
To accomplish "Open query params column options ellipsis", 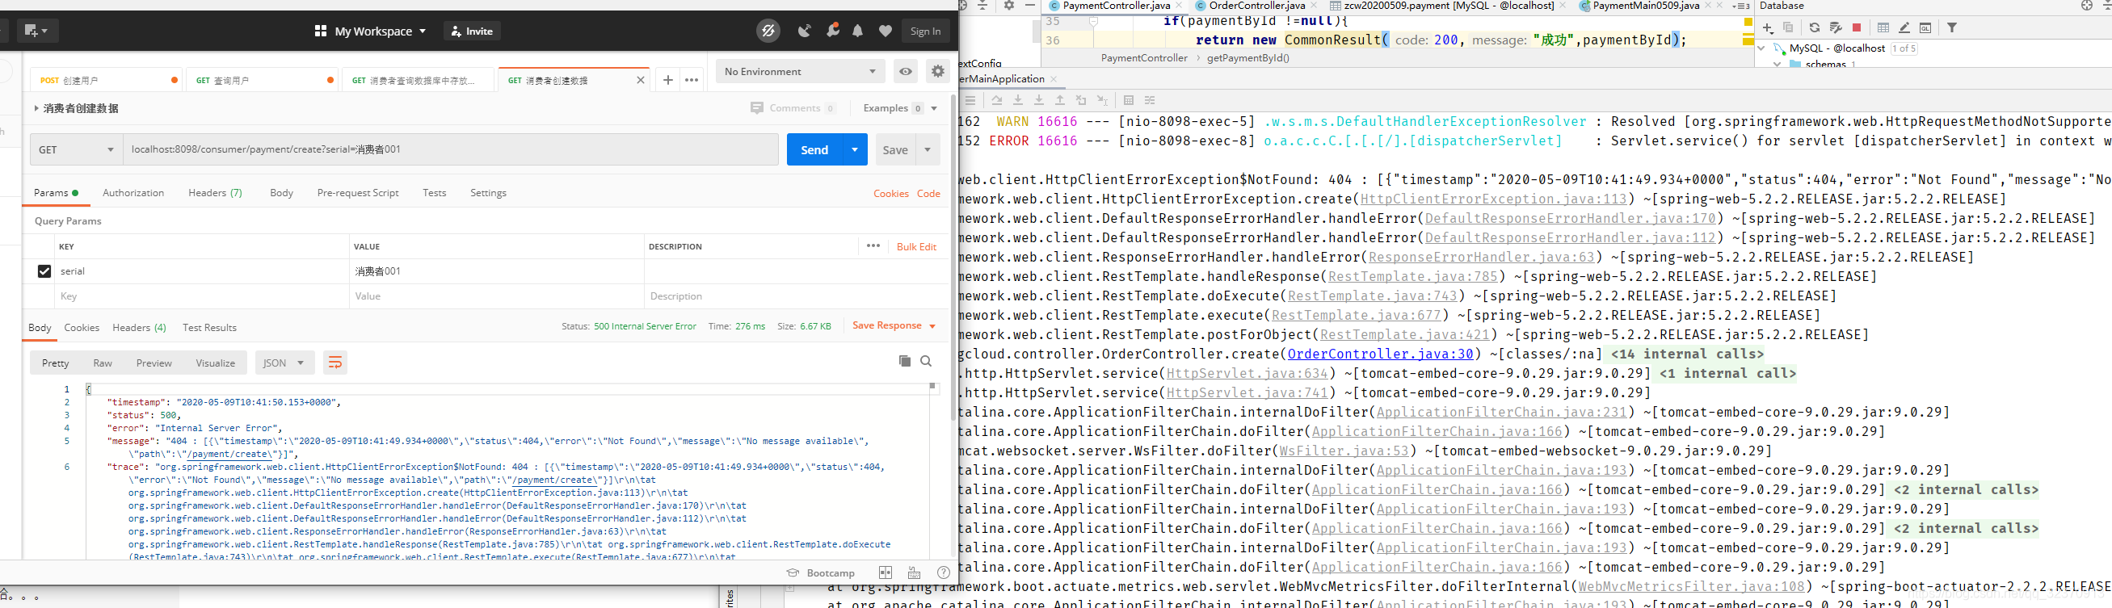I will point(873,245).
